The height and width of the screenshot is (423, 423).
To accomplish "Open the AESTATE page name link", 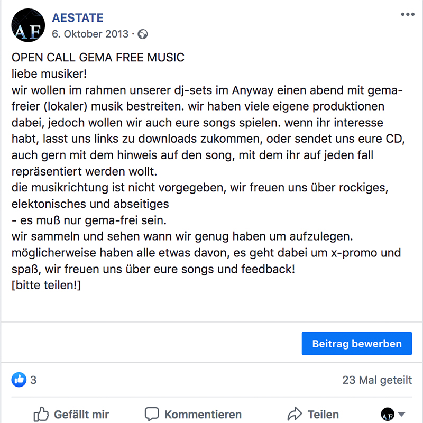I will [x=77, y=17].
